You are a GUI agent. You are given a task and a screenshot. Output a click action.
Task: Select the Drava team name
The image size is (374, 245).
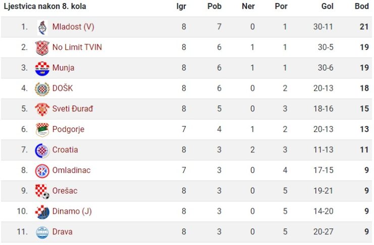62,232
